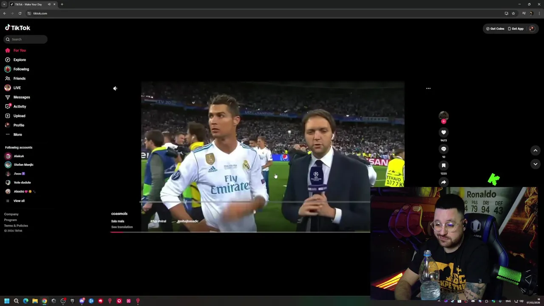
Task: Mute the tab using the tab speaker icon
Action: coord(49,4)
